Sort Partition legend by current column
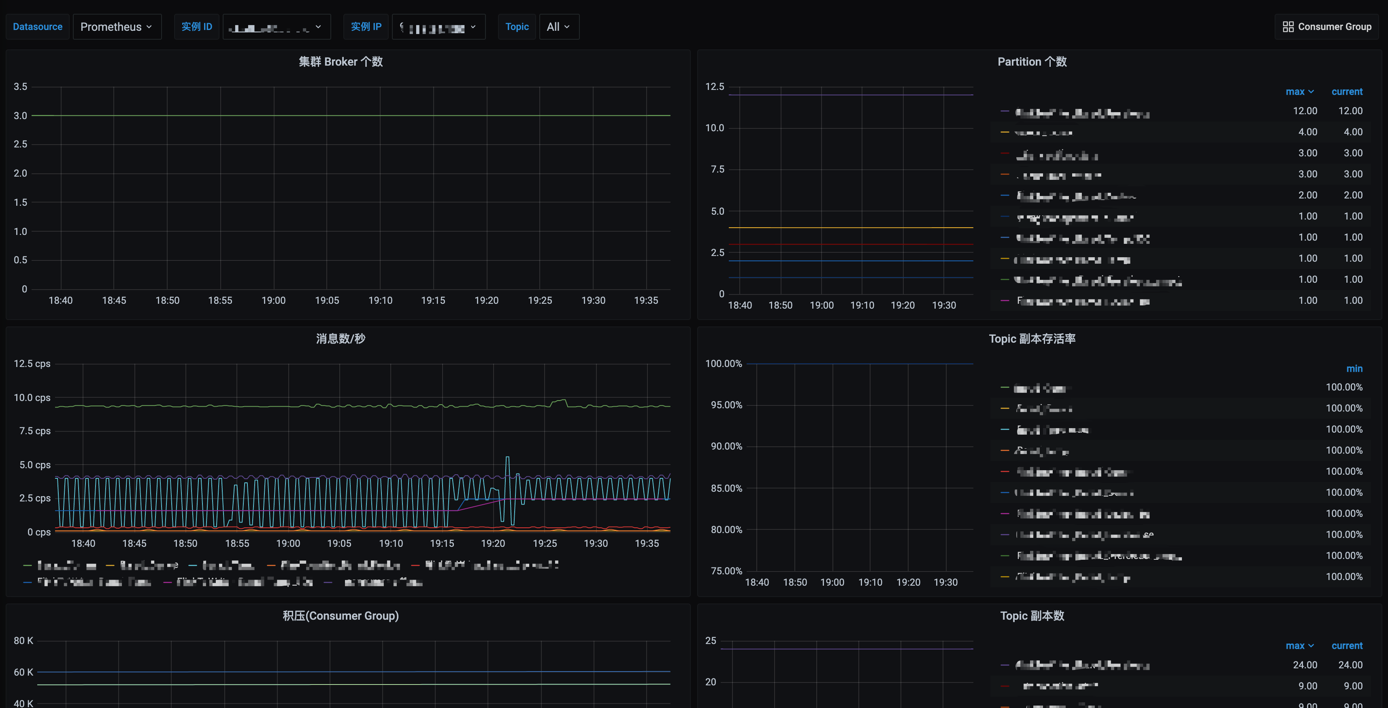The image size is (1388, 708). (1347, 92)
